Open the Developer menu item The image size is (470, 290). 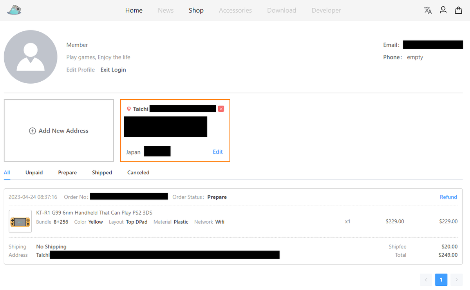[x=326, y=11]
